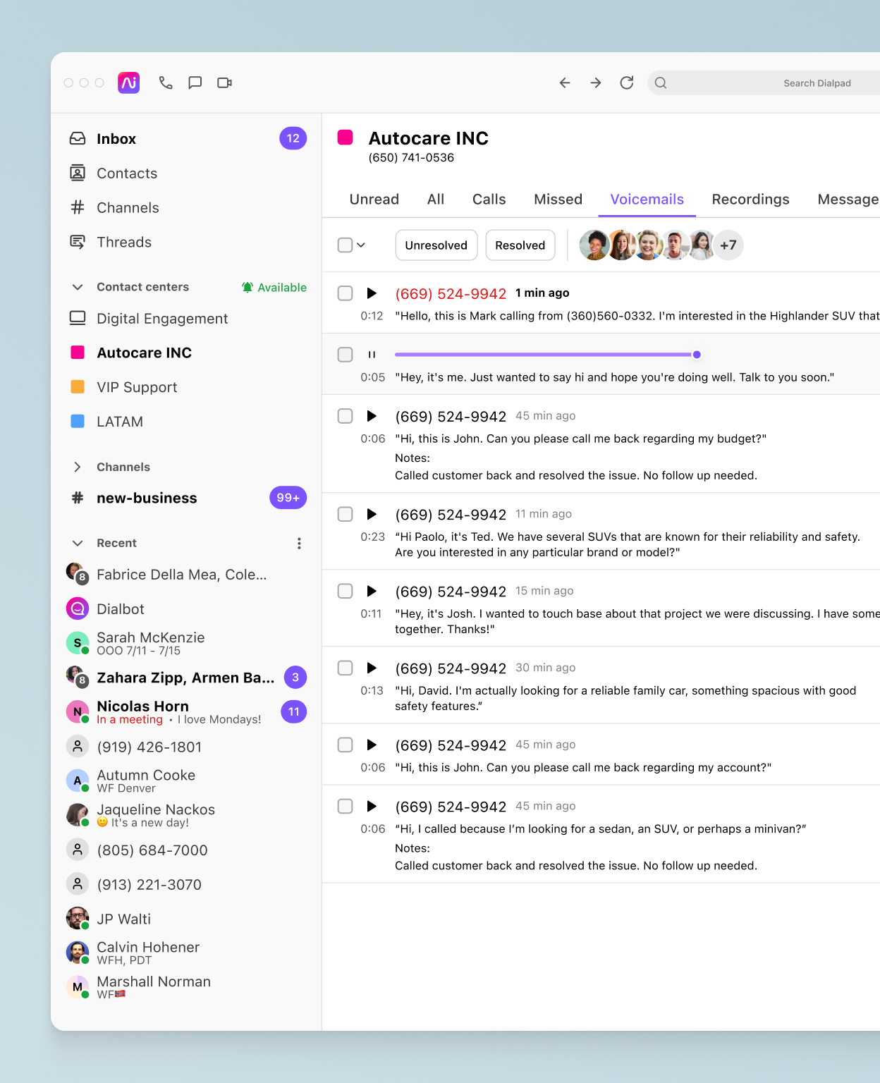This screenshot has height=1083, width=880.
Task: Check the 30 min ago voicemail checkbox
Action: (345, 668)
